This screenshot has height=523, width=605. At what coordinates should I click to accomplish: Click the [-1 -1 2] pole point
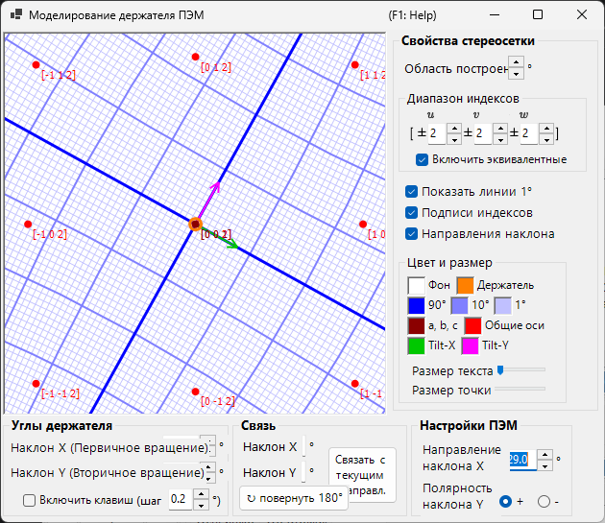coord(36,384)
